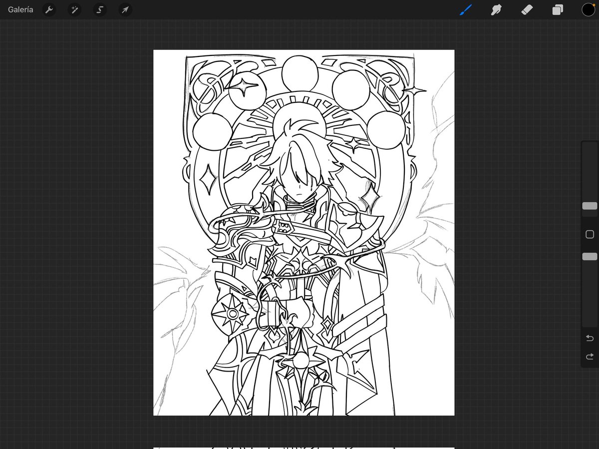Image resolution: width=599 pixels, height=449 pixels.
Task: Open the Adjustments magic wand menu
Action: tap(74, 9)
